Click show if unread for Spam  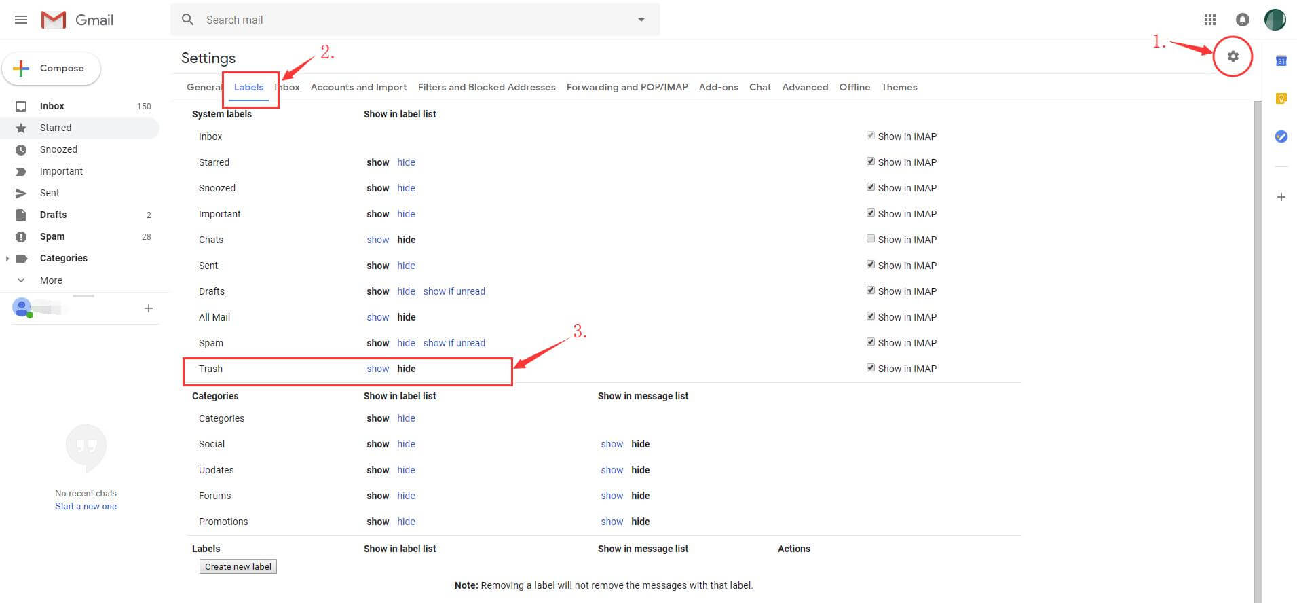[454, 343]
